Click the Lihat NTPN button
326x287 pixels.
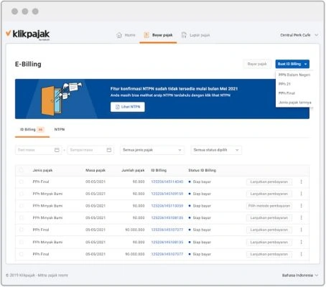tap(128, 107)
